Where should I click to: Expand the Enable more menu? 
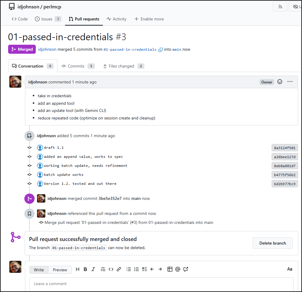(149, 19)
